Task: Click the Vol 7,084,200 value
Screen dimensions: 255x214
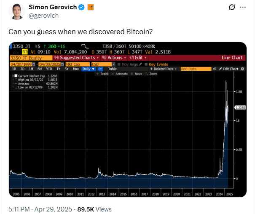Action: click(70, 52)
